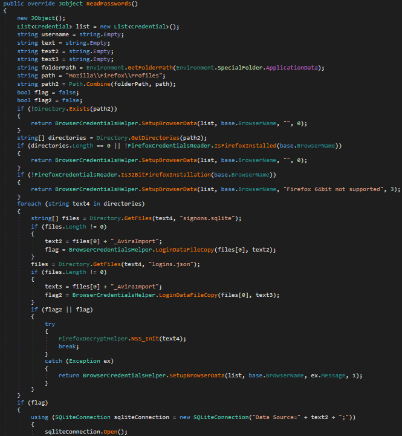Viewport: 402px width, 436px height.
Task: Select the GetFolderPath method call
Action: click(x=150, y=68)
